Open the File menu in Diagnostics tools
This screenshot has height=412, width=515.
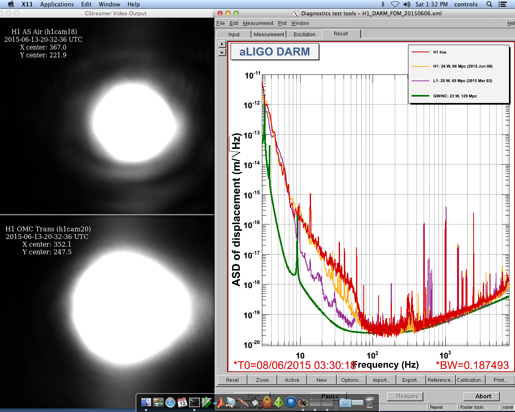(220, 23)
